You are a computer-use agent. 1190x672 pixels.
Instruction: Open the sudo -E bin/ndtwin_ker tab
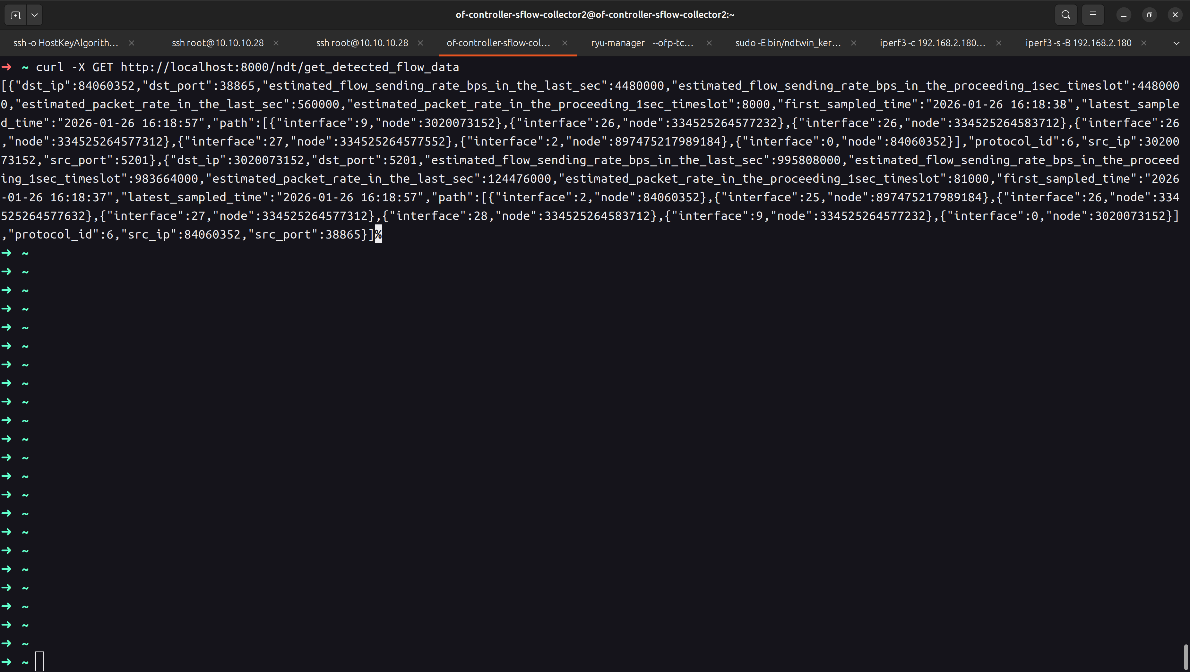tap(788, 43)
